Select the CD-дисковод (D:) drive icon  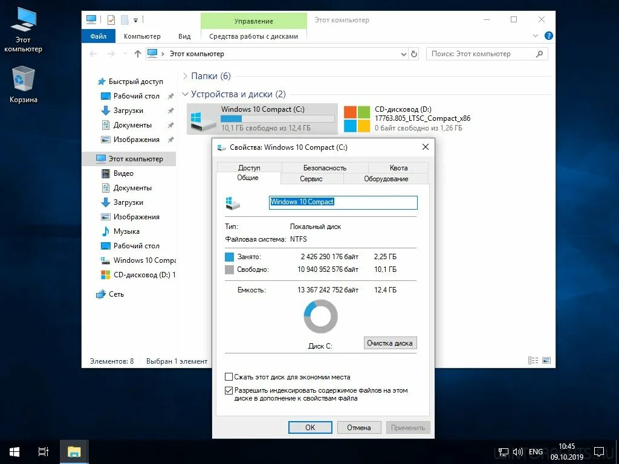click(357, 119)
